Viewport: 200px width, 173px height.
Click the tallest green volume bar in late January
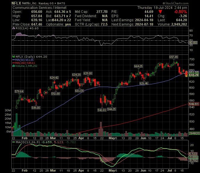coord(17,125)
